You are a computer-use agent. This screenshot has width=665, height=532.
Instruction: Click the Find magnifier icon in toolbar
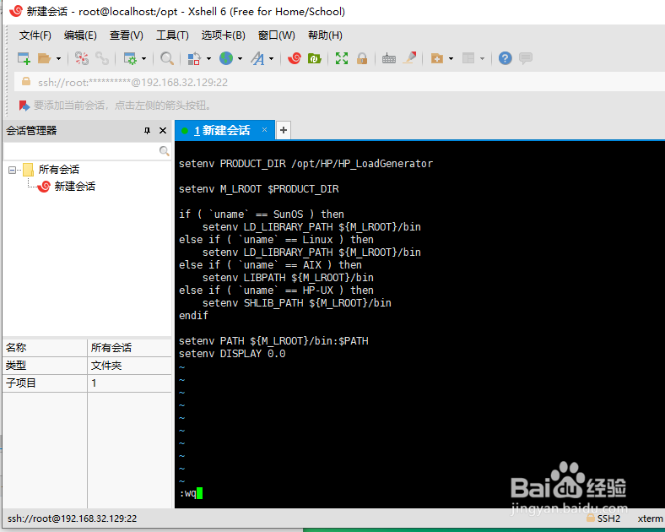coord(167,58)
